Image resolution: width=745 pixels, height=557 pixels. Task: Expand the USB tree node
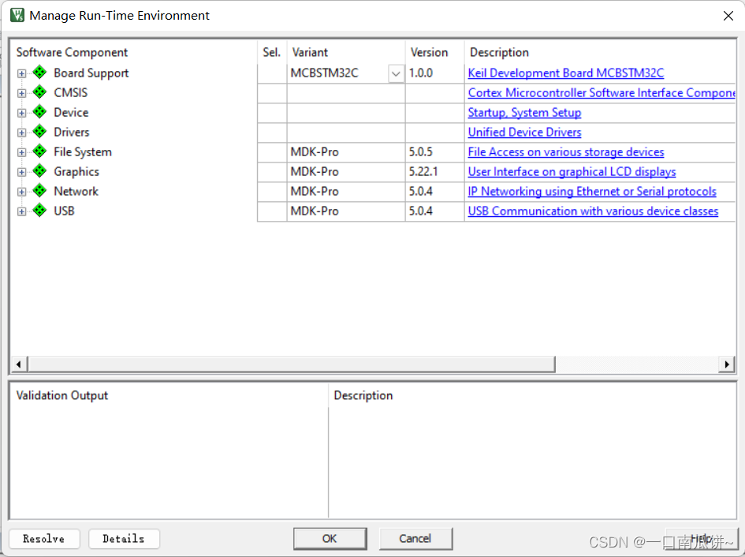click(x=21, y=211)
